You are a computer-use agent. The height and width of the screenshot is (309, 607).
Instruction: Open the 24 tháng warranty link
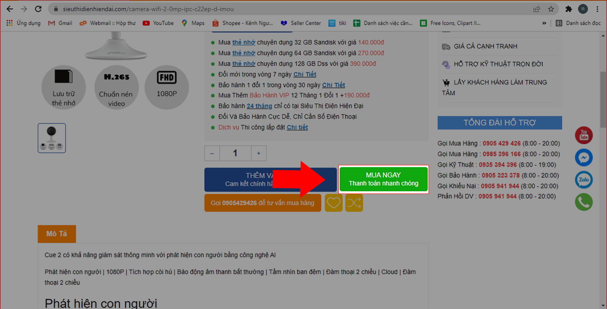point(259,106)
